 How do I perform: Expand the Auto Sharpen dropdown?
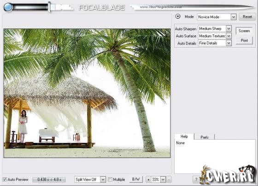pyautogui.click(x=229, y=28)
